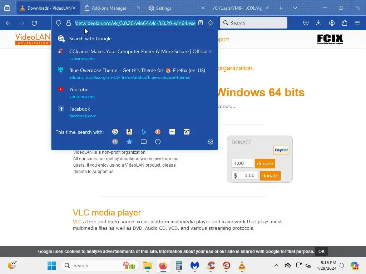Select the Facebook suggestion
This screenshot has width=366, height=274.
(x=134, y=112)
